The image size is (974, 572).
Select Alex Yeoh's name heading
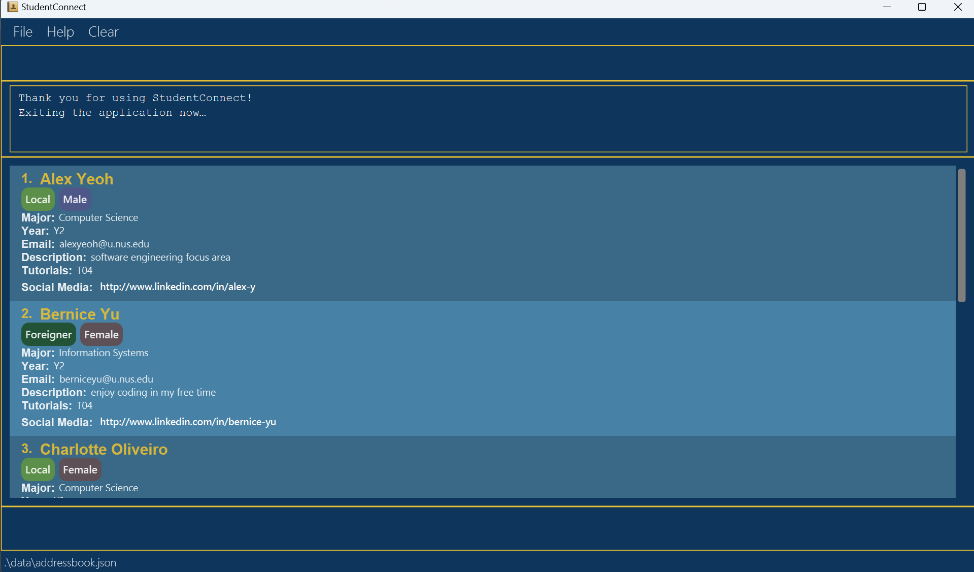(x=77, y=179)
